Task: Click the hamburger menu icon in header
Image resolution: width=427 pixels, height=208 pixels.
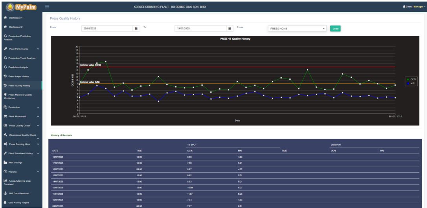Action: 47,6
